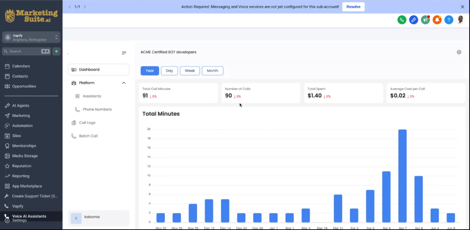Open Call Logs from the sidebar
470x230 pixels.
(87, 123)
